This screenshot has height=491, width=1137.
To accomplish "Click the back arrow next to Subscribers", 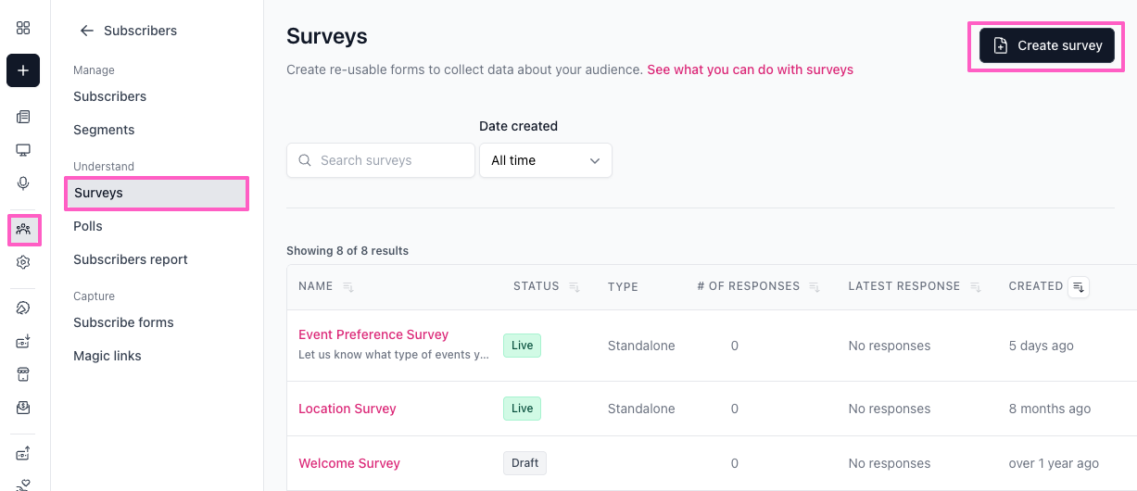I will coord(87,31).
